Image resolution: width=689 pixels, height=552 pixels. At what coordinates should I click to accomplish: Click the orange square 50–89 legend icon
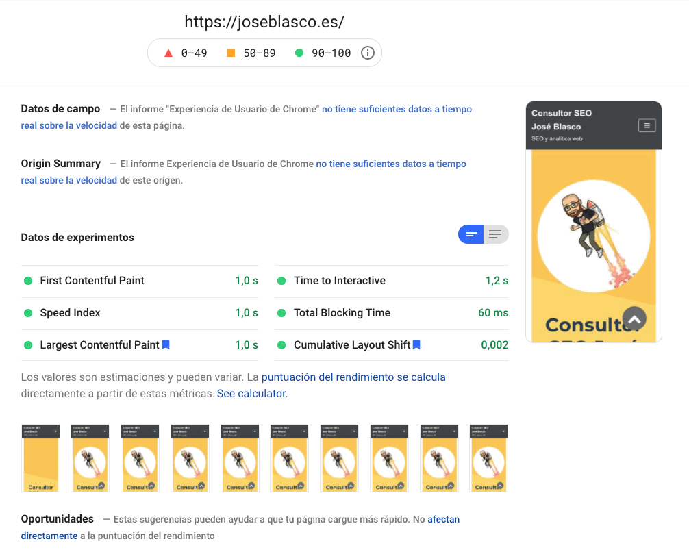pos(231,53)
